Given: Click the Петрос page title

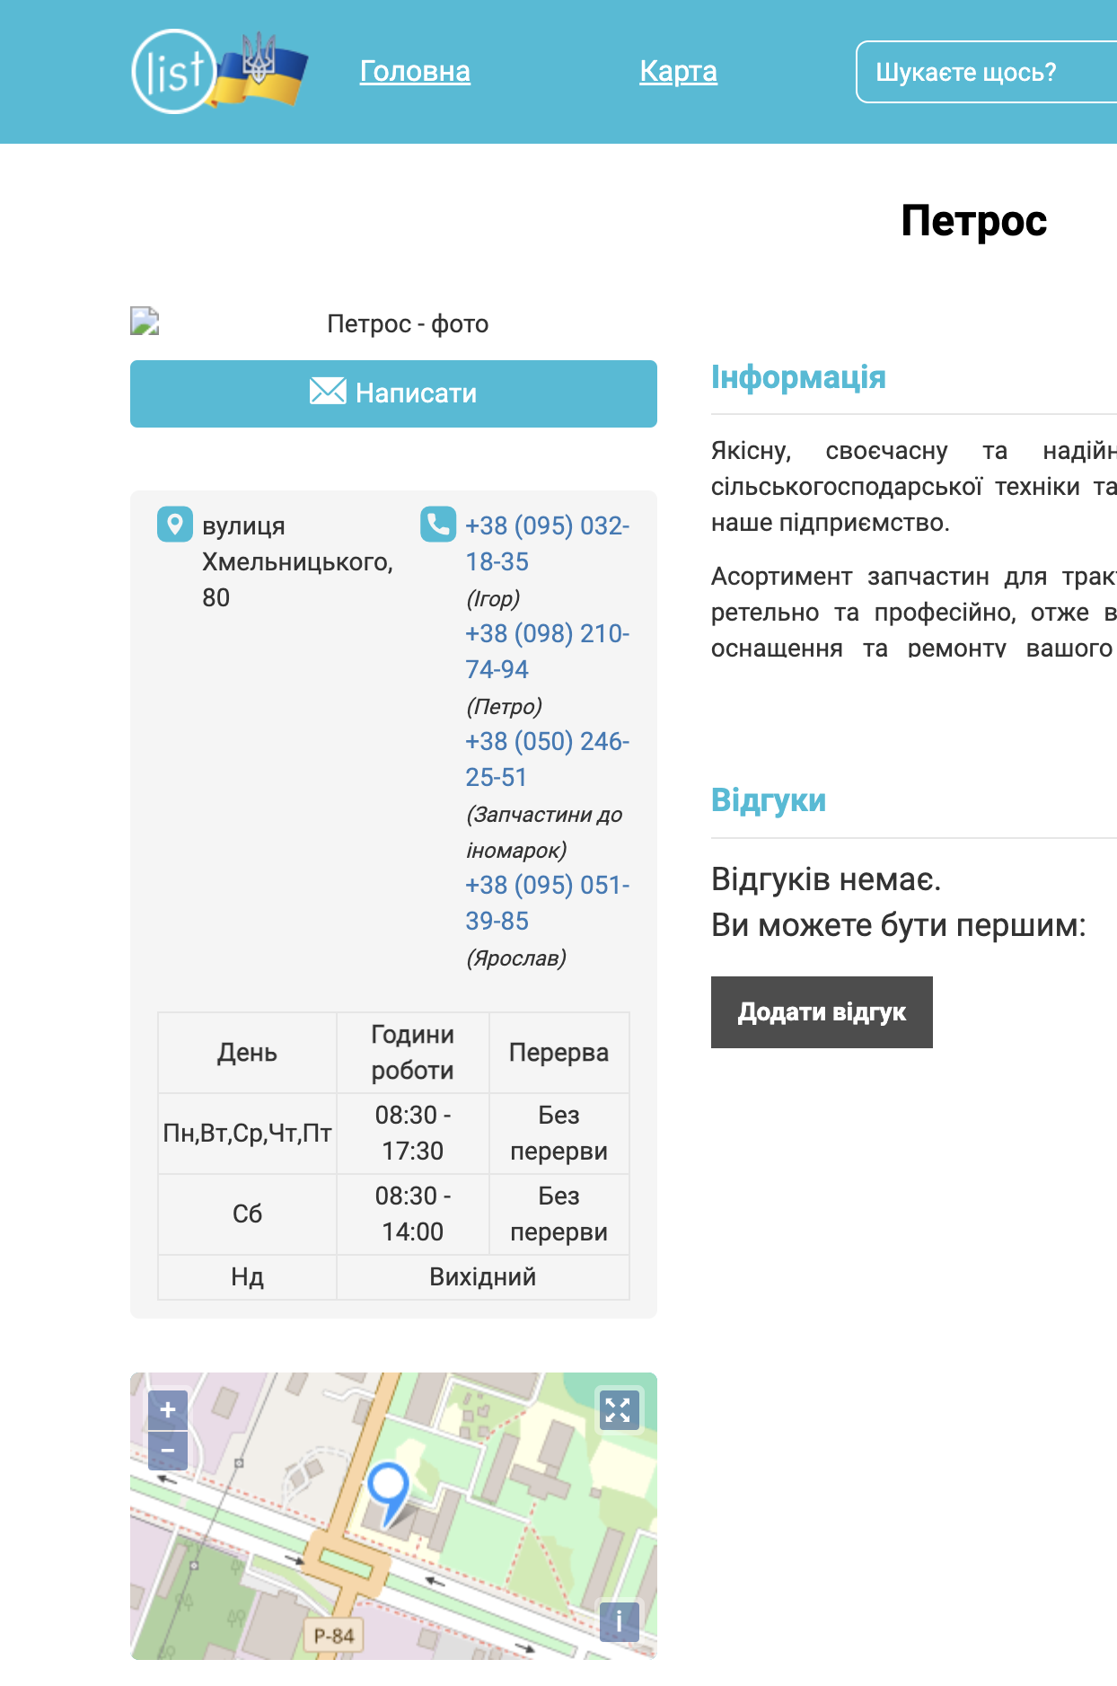Looking at the screenshot, I should click(x=974, y=221).
